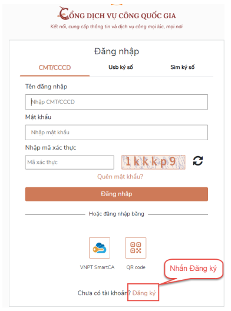Select the QR code login icon
The height and width of the screenshot is (311, 231).
136,248
